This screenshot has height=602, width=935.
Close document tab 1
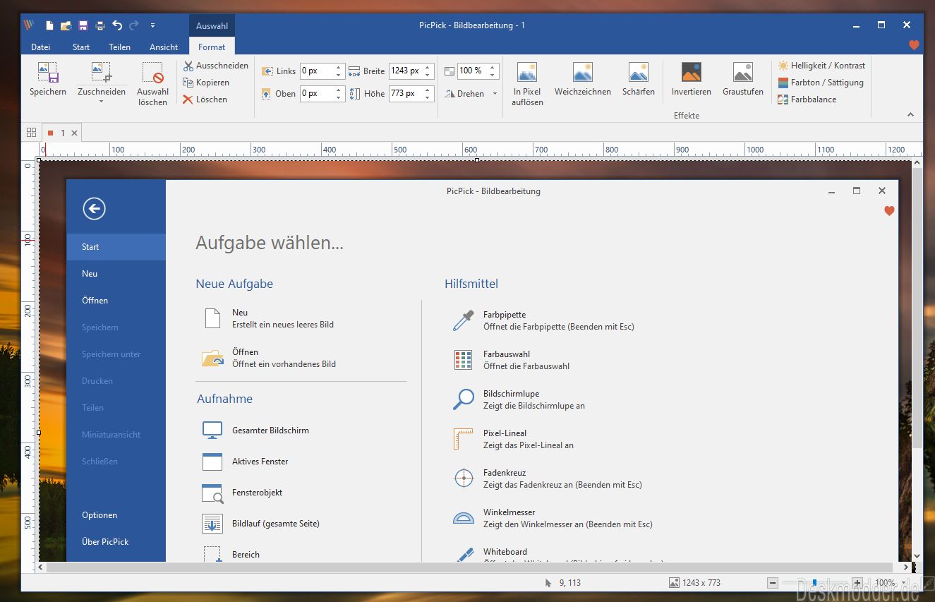75,133
